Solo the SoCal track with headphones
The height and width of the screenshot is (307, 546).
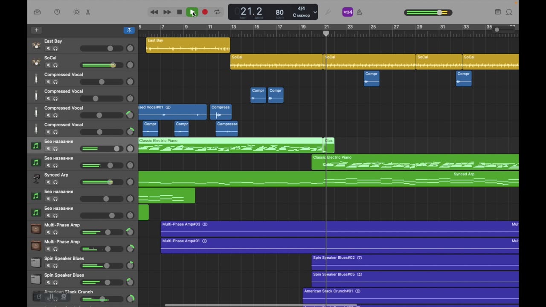coord(55,65)
